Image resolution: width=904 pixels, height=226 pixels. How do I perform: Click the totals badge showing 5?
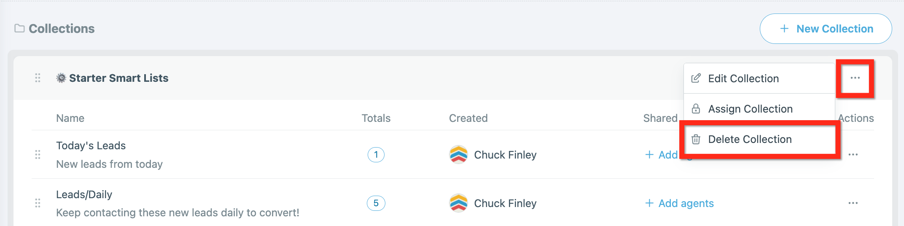pyautogui.click(x=376, y=203)
